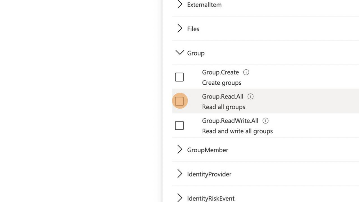This screenshot has height=202, width=359.
Task: Open info icon beside Group.Read.All
Action: (x=250, y=96)
